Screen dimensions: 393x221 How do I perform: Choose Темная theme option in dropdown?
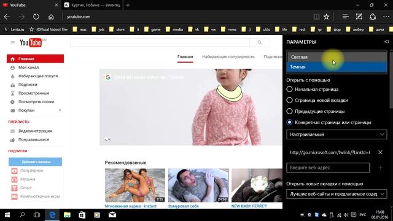click(337, 67)
